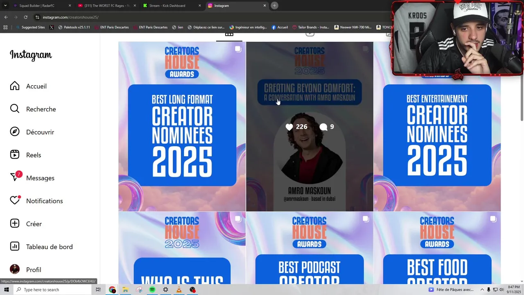Open Reels in the Instagram sidebar

click(26, 155)
